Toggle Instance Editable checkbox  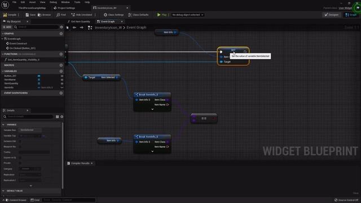pos(20,142)
